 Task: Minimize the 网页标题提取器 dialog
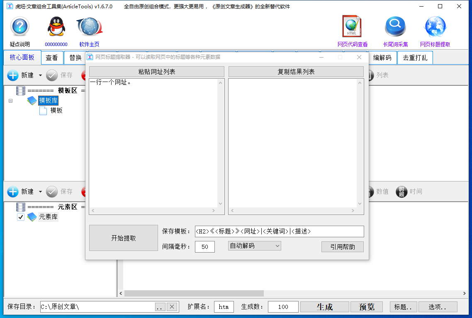321,57
